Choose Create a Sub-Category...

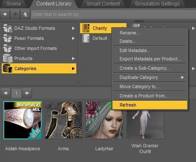point(150,68)
